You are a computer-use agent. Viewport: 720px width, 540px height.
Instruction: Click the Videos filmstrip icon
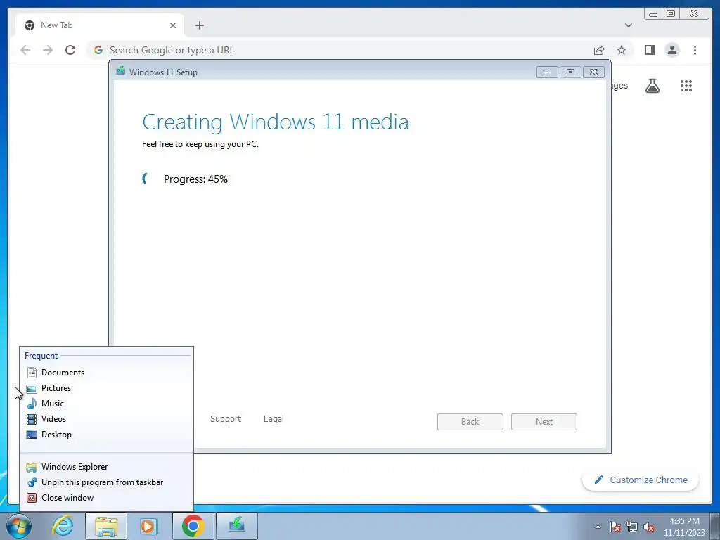tap(32, 419)
